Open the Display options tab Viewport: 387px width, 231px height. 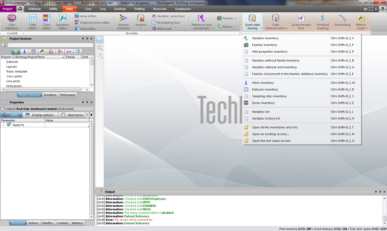[x=40, y=115]
